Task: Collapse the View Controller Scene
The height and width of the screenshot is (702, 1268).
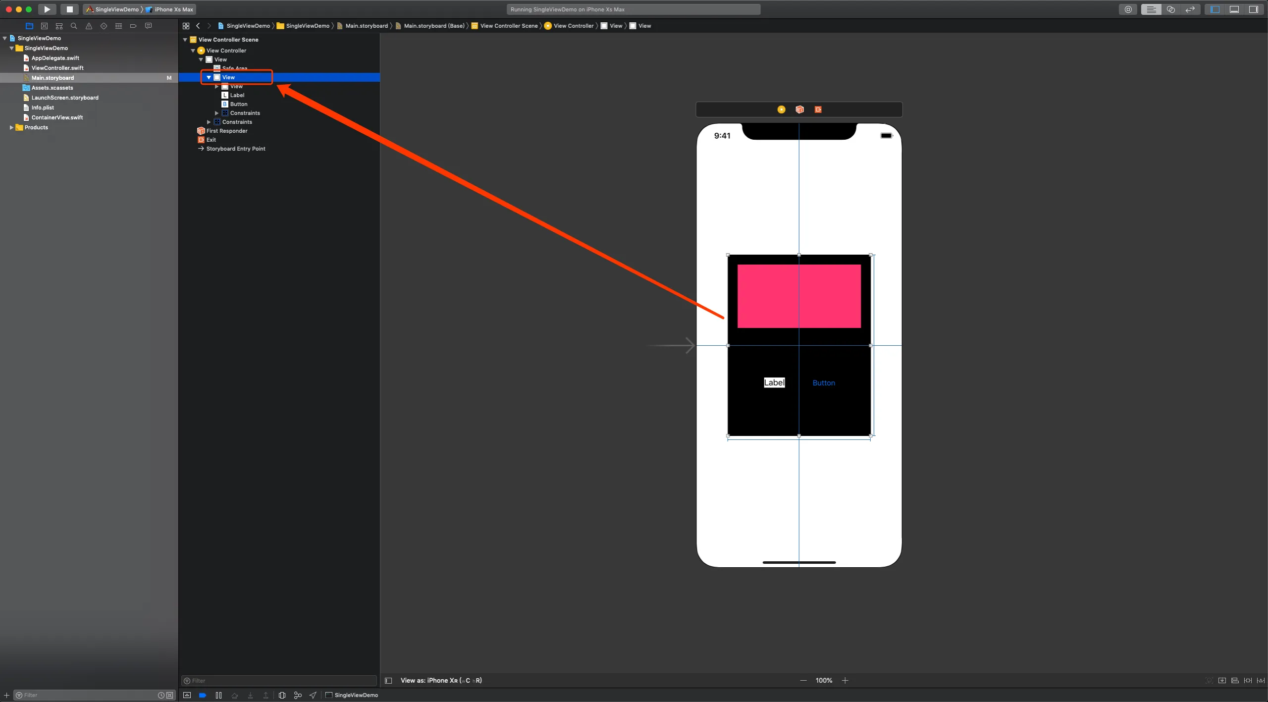Action: tap(185, 40)
